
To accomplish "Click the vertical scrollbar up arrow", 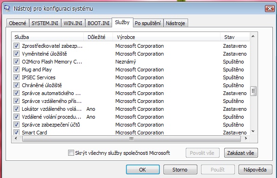I will (253, 36).
